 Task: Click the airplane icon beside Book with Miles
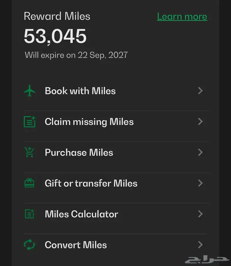[30, 91]
